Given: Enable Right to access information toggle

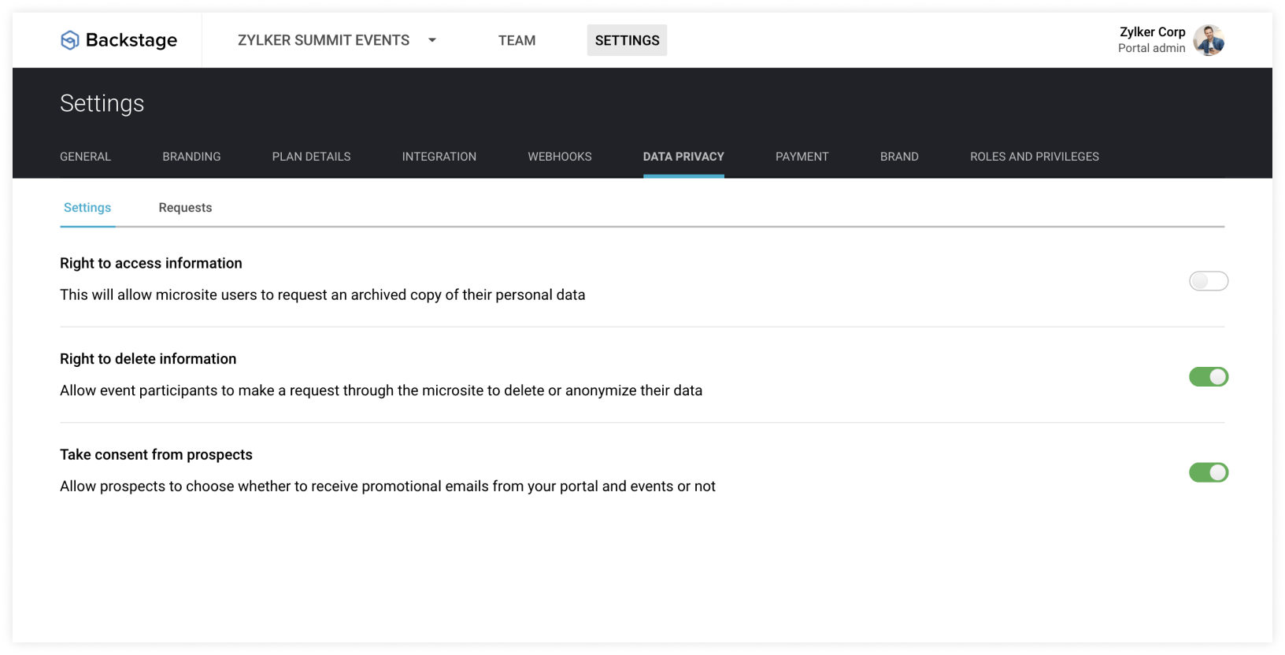Looking at the screenshot, I should click(1208, 281).
